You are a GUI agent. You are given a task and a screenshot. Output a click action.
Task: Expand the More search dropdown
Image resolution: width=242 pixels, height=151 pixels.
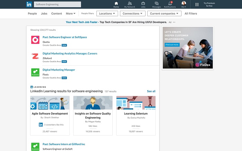71,13
